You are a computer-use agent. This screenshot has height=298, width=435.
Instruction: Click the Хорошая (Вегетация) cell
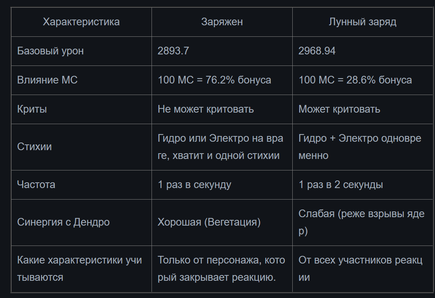tap(222, 223)
